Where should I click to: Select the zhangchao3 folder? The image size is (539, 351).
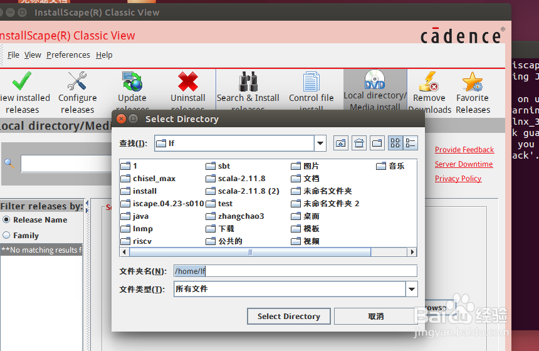(235, 216)
